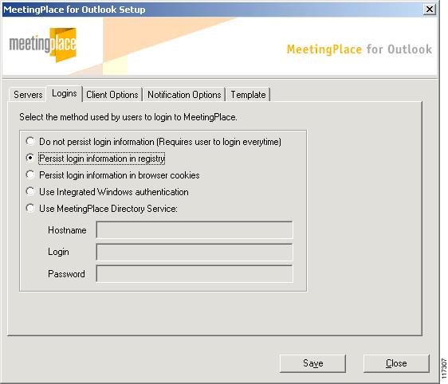448x384 pixels.
Task: Click the 'Login' field label
Action: click(58, 252)
